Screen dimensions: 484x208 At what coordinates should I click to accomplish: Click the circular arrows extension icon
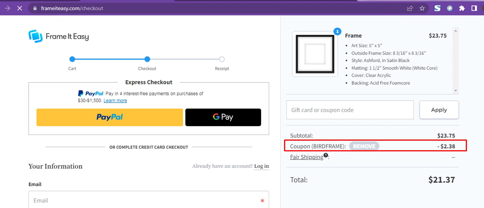click(x=449, y=8)
